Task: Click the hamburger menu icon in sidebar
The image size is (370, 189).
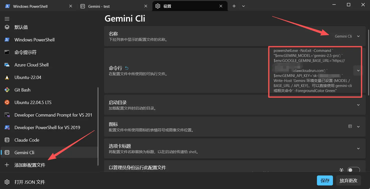Action: [7, 19]
